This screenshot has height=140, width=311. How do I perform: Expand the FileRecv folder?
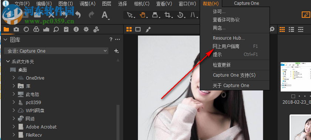(x=14, y=135)
